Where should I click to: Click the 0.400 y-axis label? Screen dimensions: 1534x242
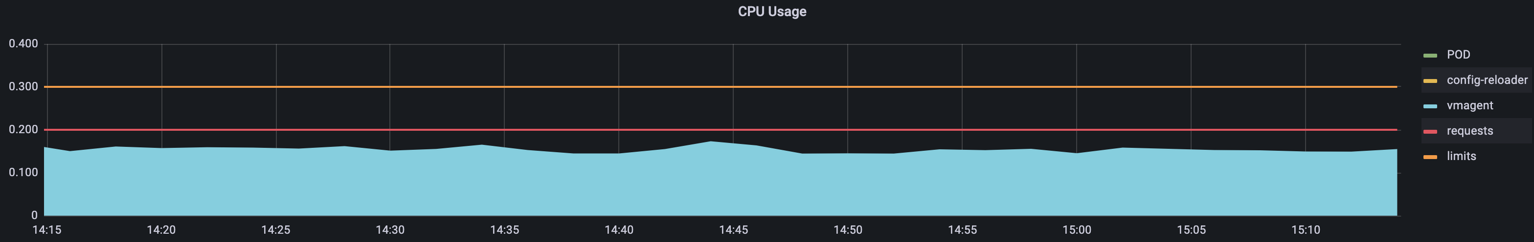coord(23,44)
